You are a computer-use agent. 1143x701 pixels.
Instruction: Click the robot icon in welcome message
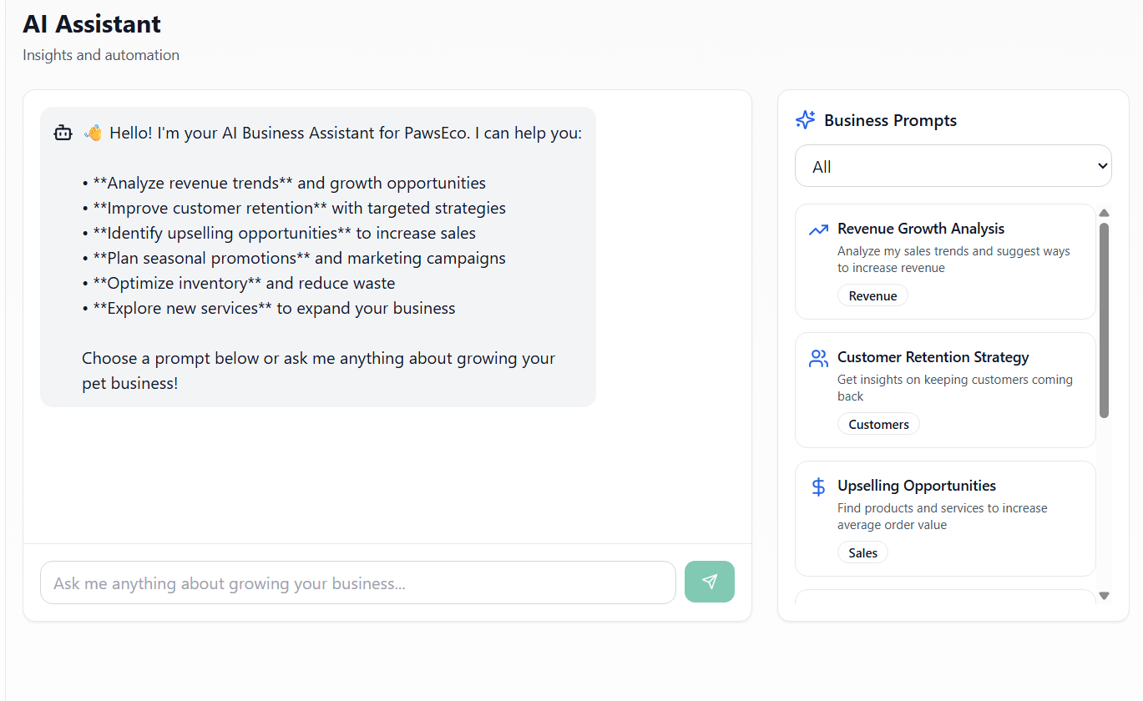pos(63,133)
